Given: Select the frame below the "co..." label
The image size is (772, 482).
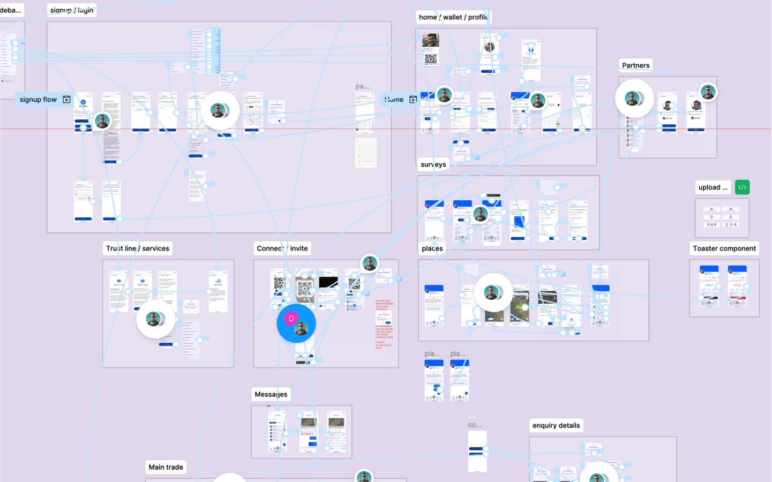Looking at the screenshot, I should pyautogui.click(x=477, y=451).
